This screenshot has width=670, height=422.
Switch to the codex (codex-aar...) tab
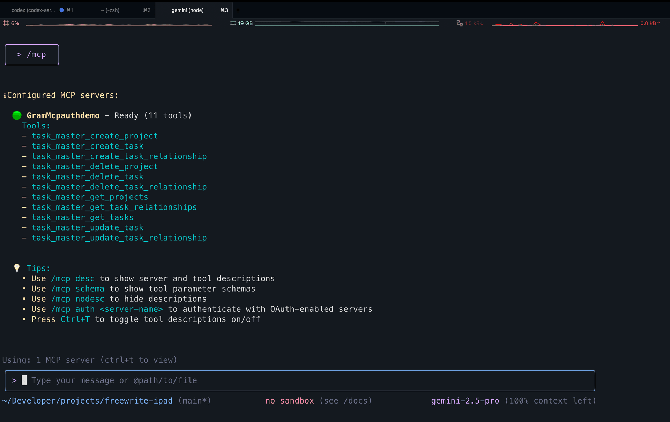tap(33, 10)
